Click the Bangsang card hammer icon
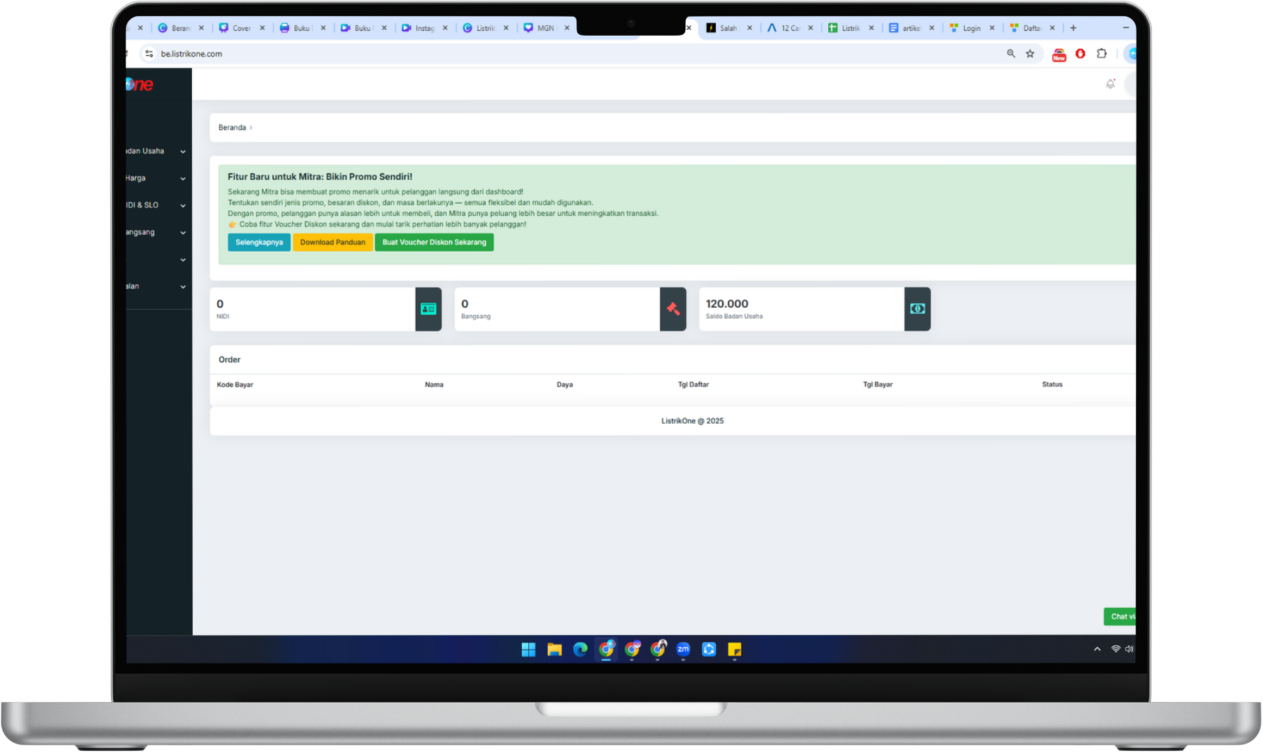 click(673, 309)
